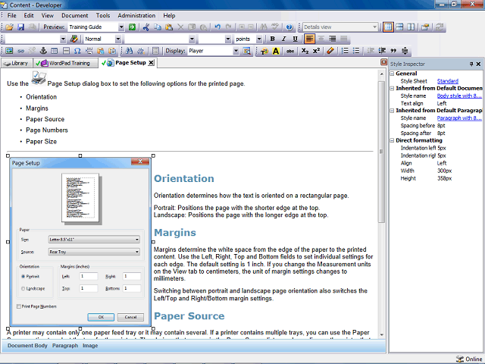
Task: Switch to the WordPad Training tab
Action: click(x=65, y=63)
